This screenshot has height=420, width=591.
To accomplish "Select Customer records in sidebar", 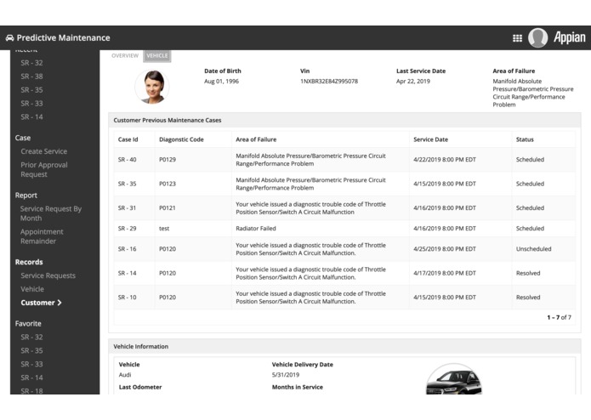I will (37, 303).
